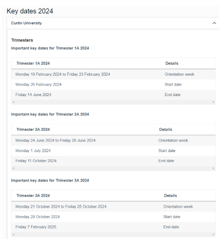This screenshot has width=222, height=239.
Task: Click right scroll arrow of Trimester 2A table
Action: point(213,168)
